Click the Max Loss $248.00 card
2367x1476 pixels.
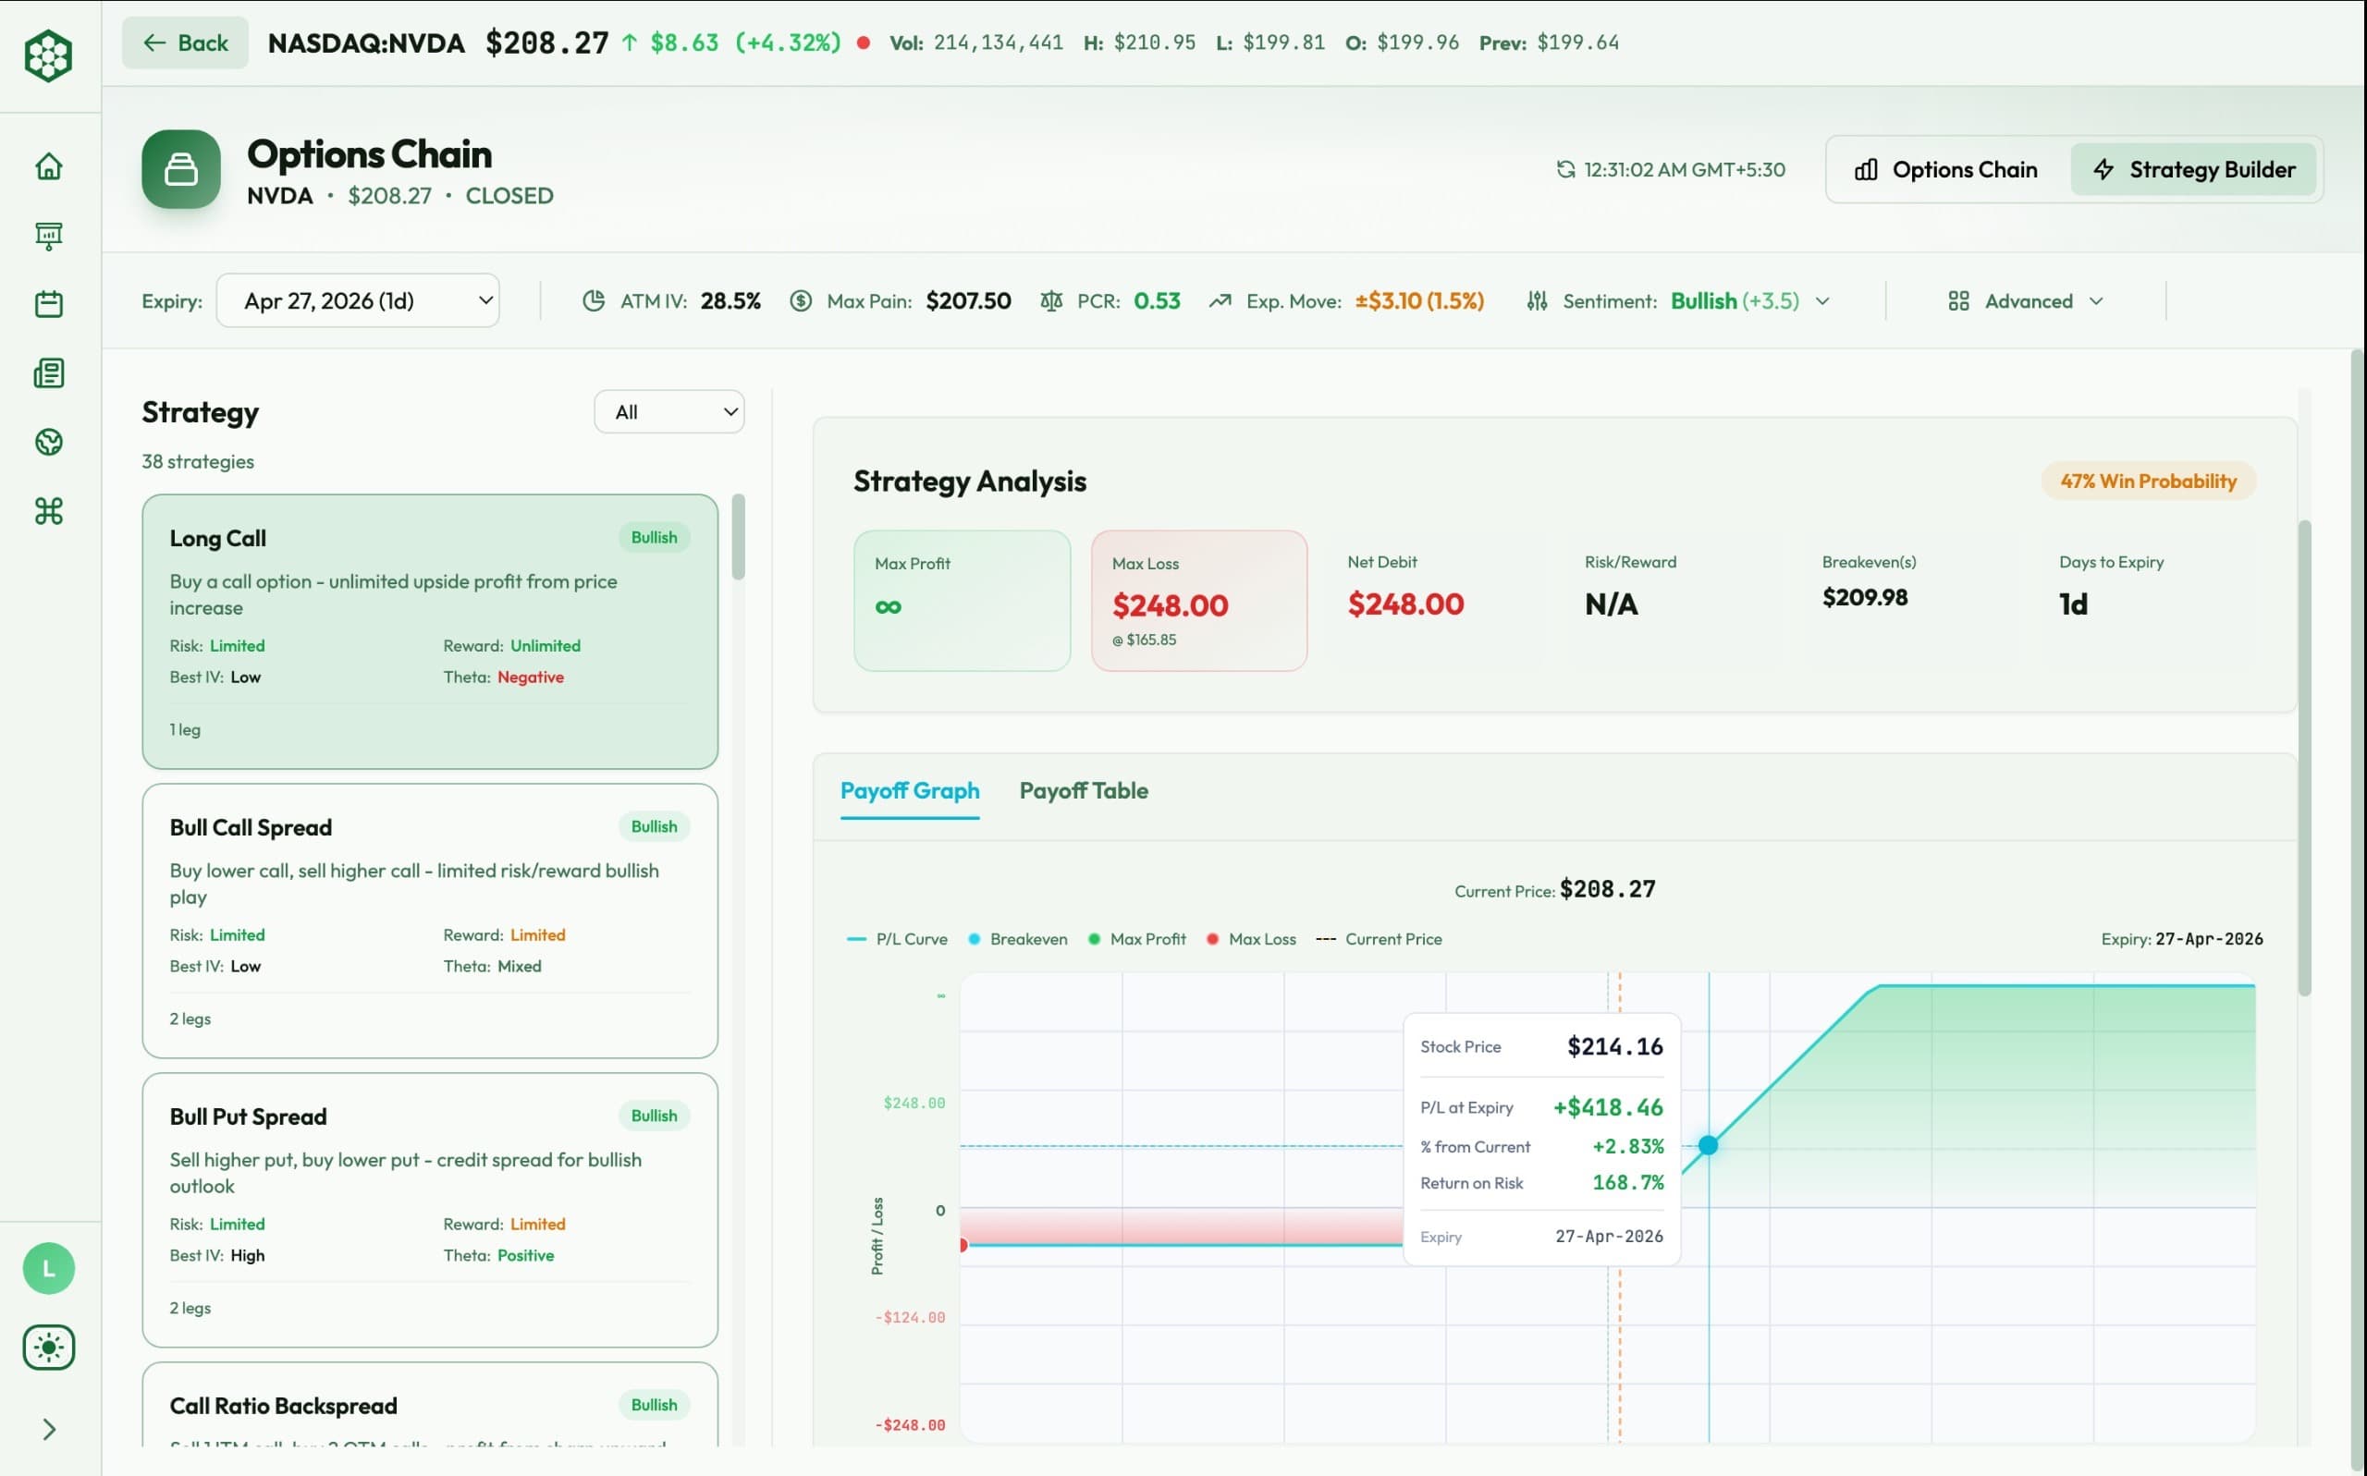1199,601
